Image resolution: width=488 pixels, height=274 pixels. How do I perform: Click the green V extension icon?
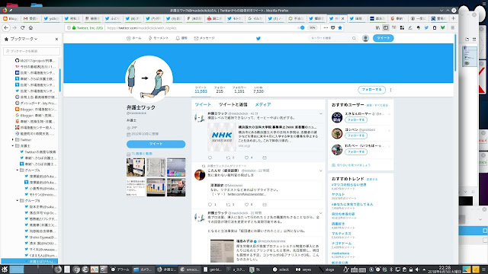[442, 27]
